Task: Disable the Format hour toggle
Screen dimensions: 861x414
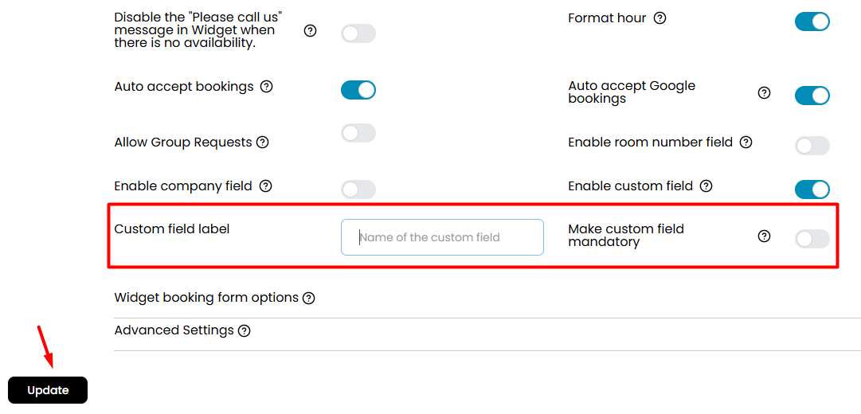Action: (x=812, y=22)
